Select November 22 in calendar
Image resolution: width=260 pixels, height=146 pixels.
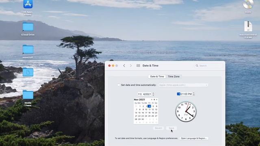pyautogui.click(x=139, y=116)
